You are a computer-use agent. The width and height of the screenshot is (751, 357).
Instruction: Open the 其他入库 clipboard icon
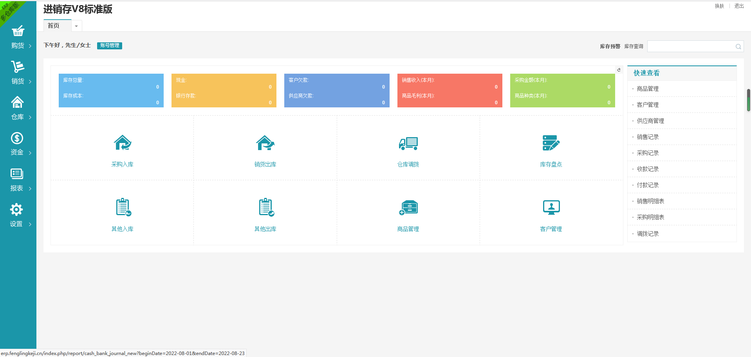tap(123, 207)
